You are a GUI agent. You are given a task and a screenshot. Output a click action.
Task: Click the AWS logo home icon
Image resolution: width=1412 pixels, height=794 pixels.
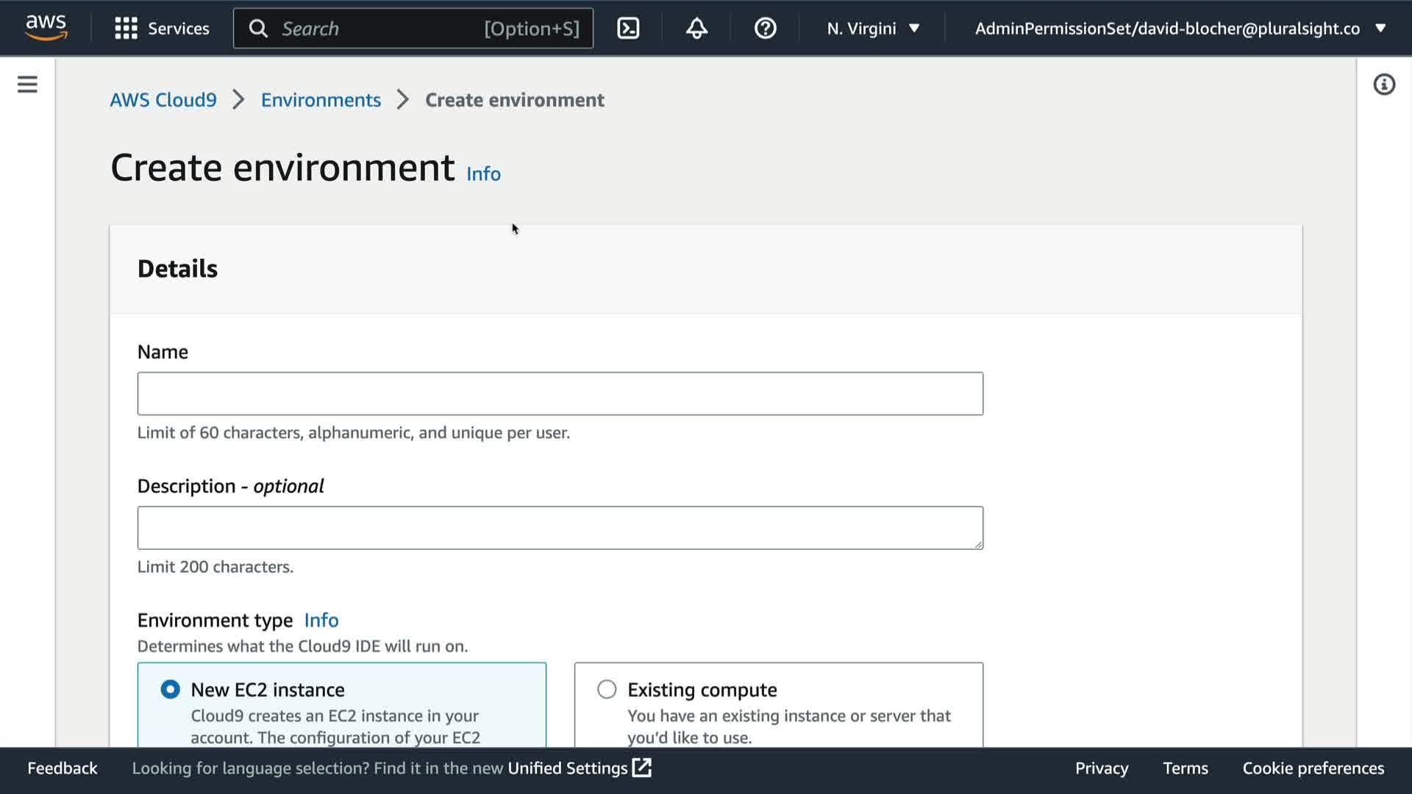click(x=46, y=27)
